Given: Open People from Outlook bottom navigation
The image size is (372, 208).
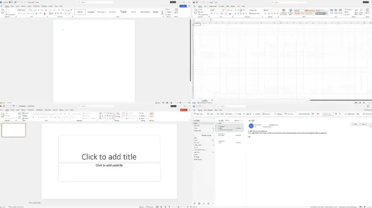Looking at the screenshot, I should [204, 204].
